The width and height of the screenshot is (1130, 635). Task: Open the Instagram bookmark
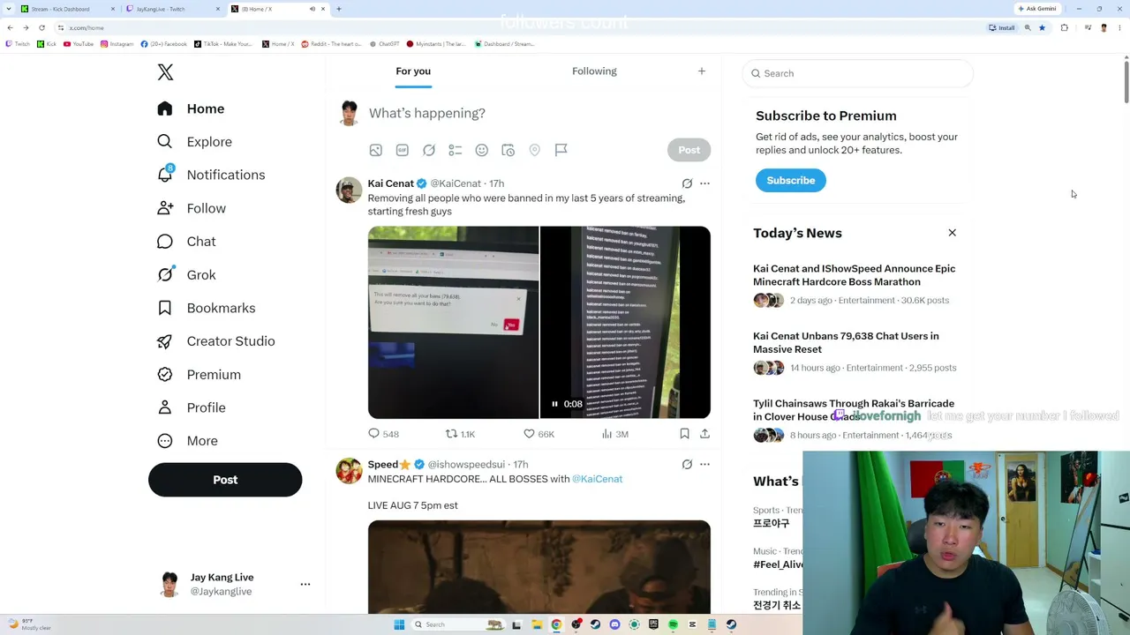[x=117, y=44]
